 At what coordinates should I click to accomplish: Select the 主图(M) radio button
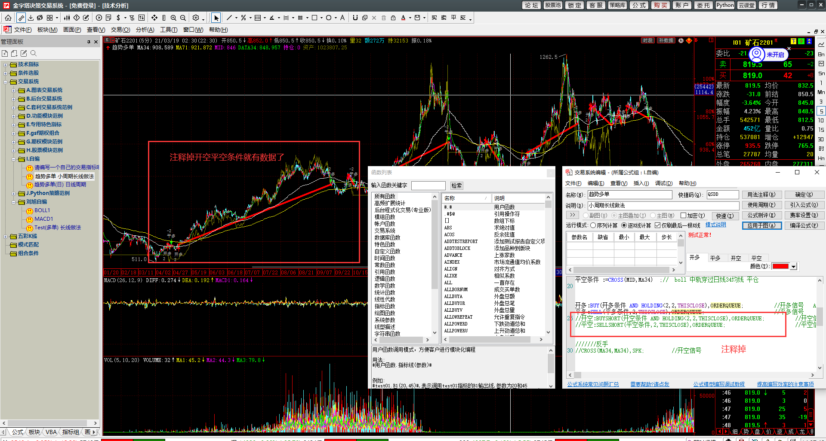(653, 216)
